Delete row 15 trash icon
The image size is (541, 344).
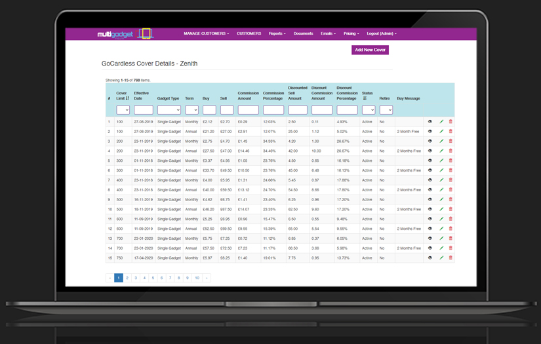pos(451,258)
